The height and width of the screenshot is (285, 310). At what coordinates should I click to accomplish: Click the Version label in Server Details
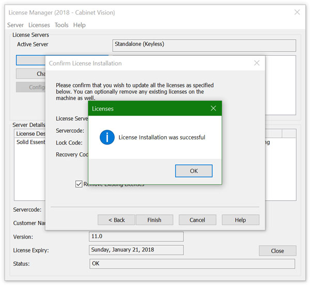point(23,237)
